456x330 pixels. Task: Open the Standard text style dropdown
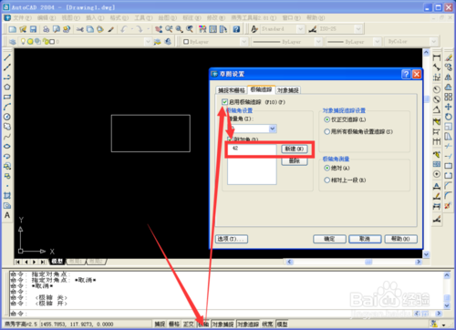(x=300, y=29)
